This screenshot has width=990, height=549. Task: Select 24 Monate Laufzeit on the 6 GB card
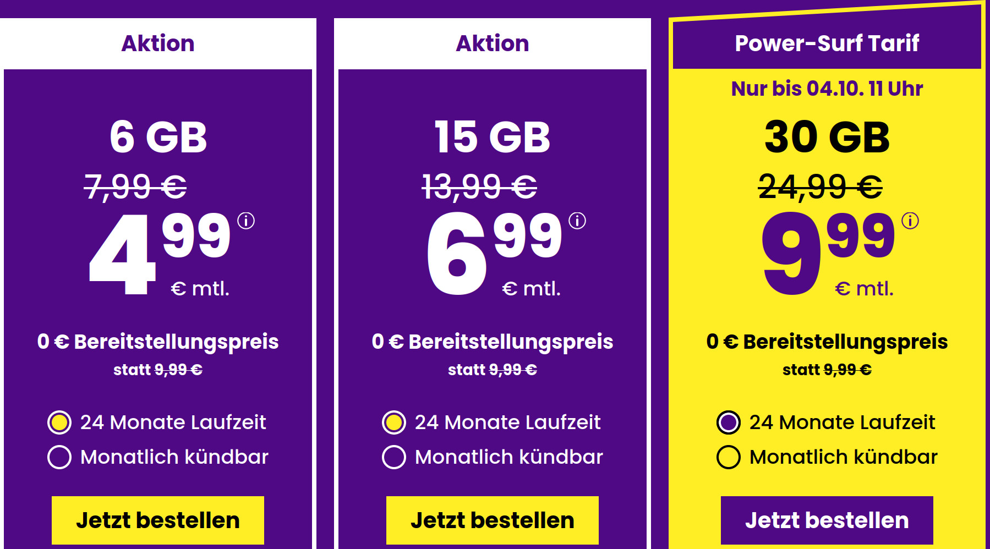pyautogui.click(x=61, y=422)
